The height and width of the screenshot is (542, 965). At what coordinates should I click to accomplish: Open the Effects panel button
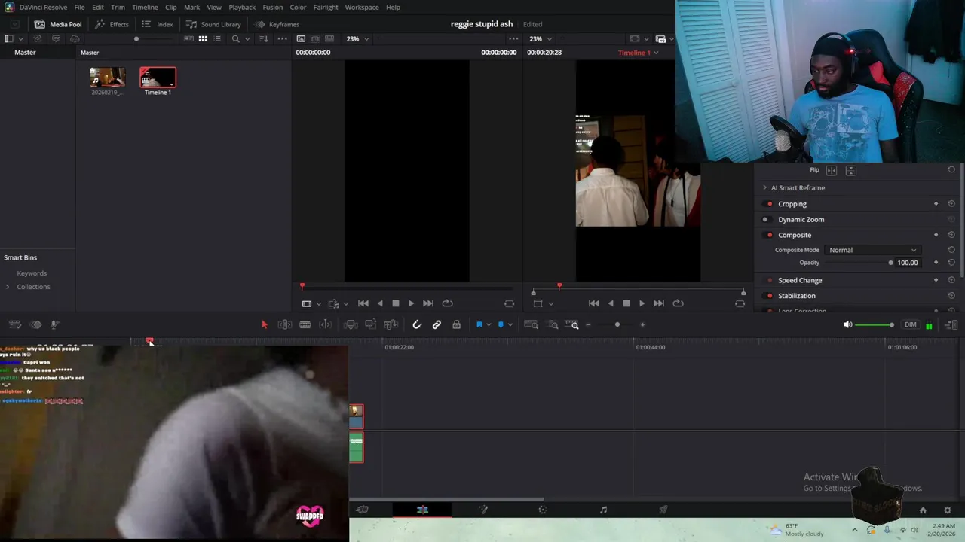coord(112,24)
